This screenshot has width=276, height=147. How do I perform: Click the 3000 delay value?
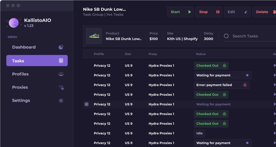[x=208, y=39]
